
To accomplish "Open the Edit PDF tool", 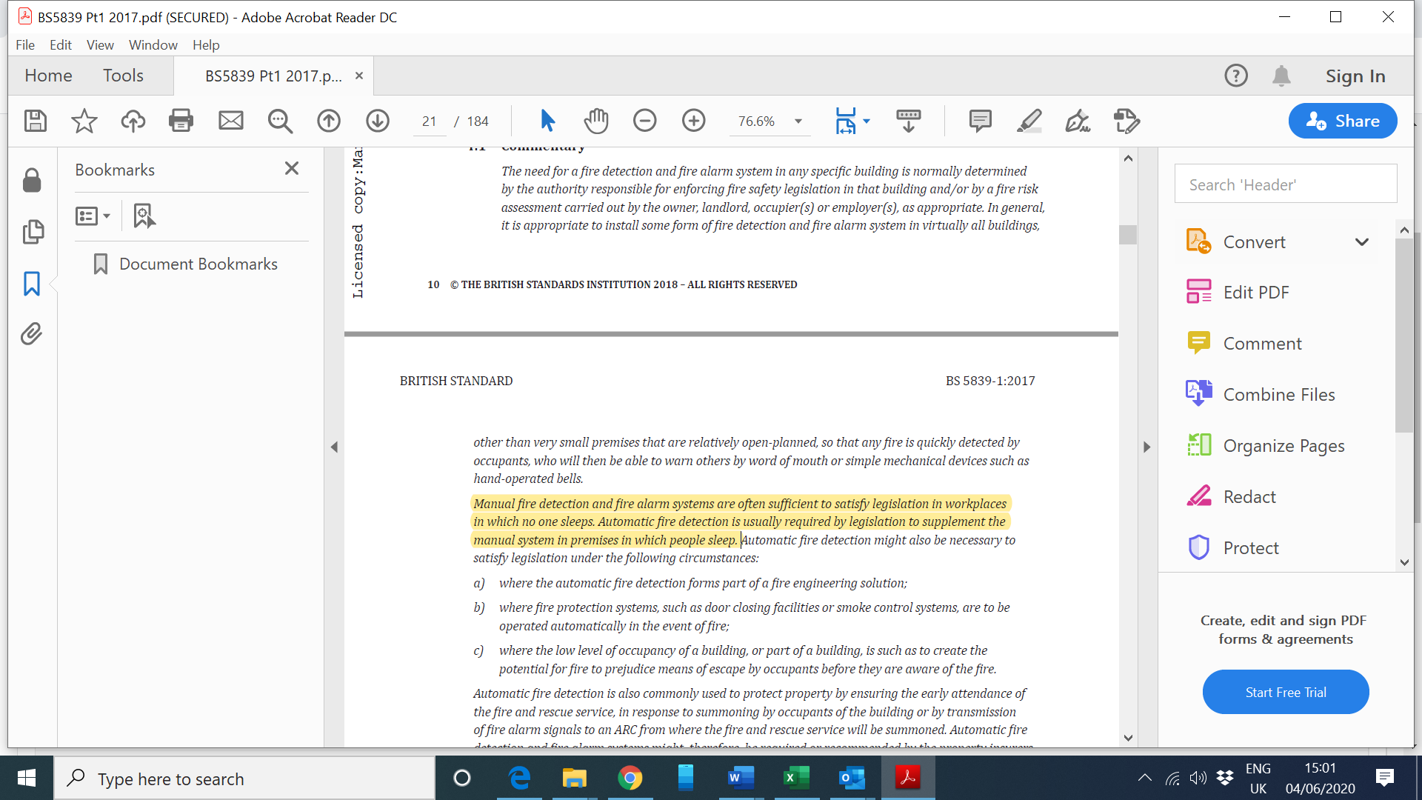I will [x=1256, y=293].
